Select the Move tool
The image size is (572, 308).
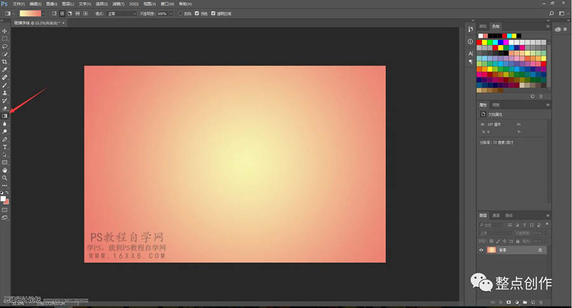pyautogui.click(x=4, y=31)
